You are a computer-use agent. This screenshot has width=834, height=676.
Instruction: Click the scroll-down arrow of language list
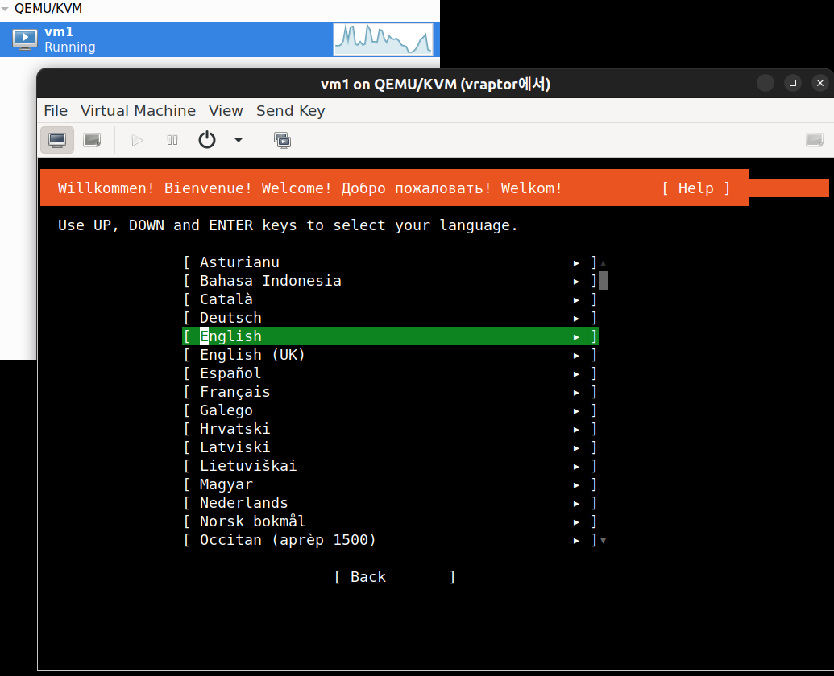(x=604, y=541)
